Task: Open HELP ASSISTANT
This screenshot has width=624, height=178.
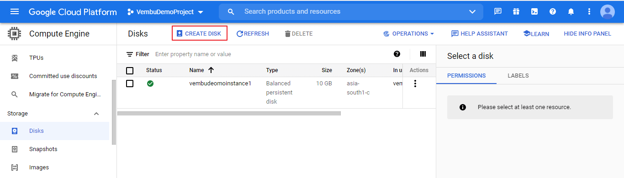Action: (479, 34)
